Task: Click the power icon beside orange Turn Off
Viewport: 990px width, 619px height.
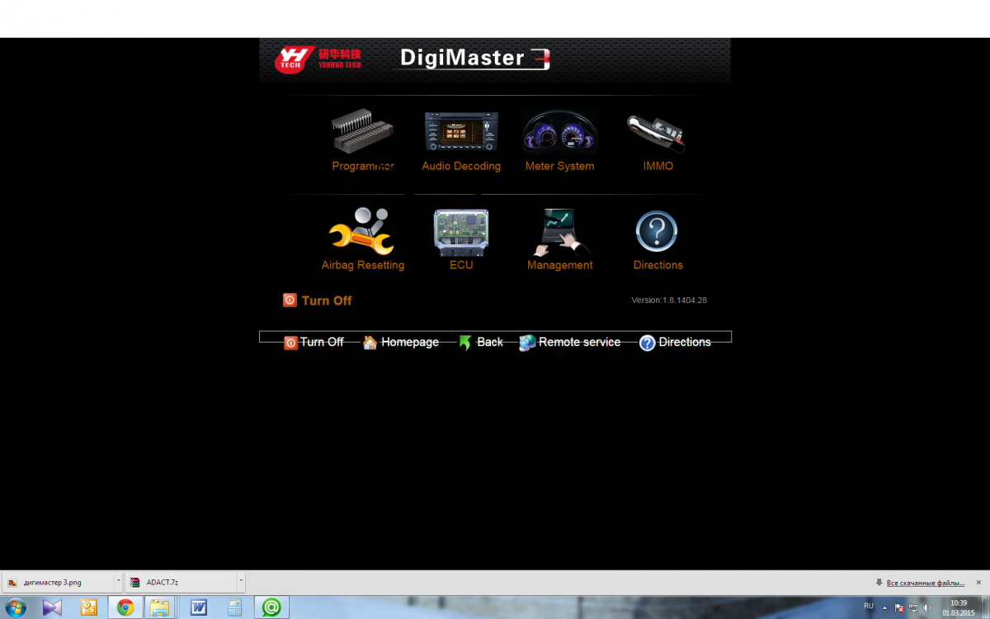Action: pos(290,300)
